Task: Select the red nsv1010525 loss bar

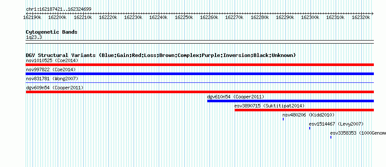Action: point(200,65)
